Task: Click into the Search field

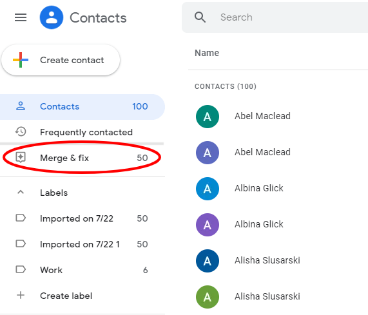Action: [275, 17]
